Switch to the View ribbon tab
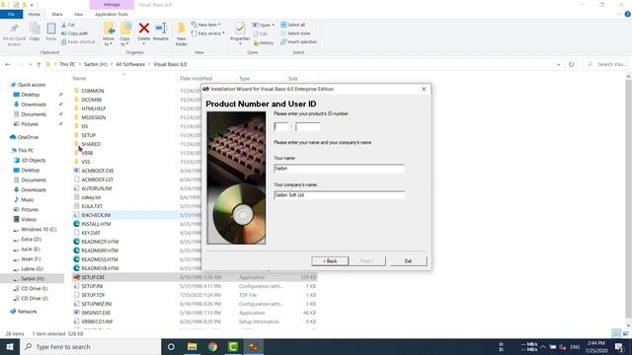 [x=78, y=15]
